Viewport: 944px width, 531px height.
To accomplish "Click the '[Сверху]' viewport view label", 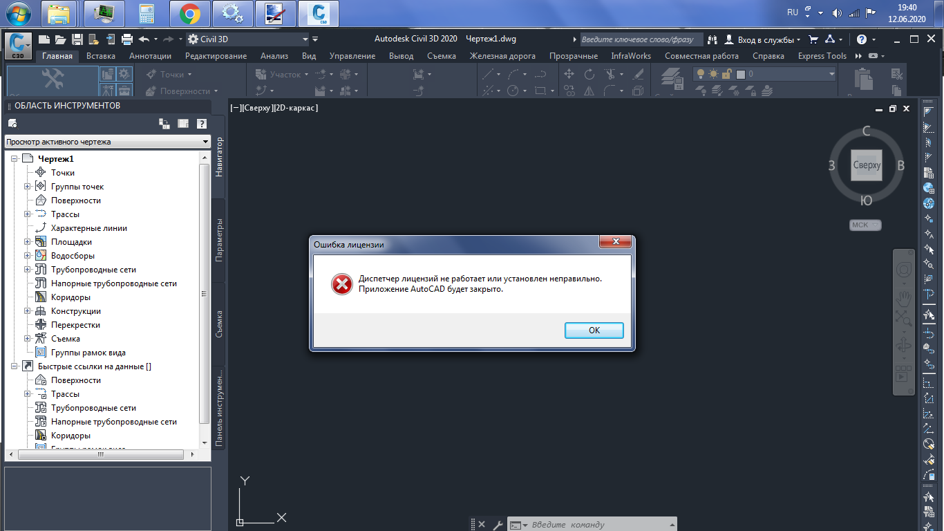I will [258, 108].
